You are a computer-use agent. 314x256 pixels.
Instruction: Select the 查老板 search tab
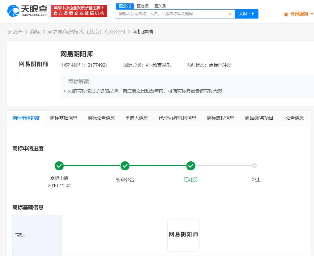(x=142, y=6)
